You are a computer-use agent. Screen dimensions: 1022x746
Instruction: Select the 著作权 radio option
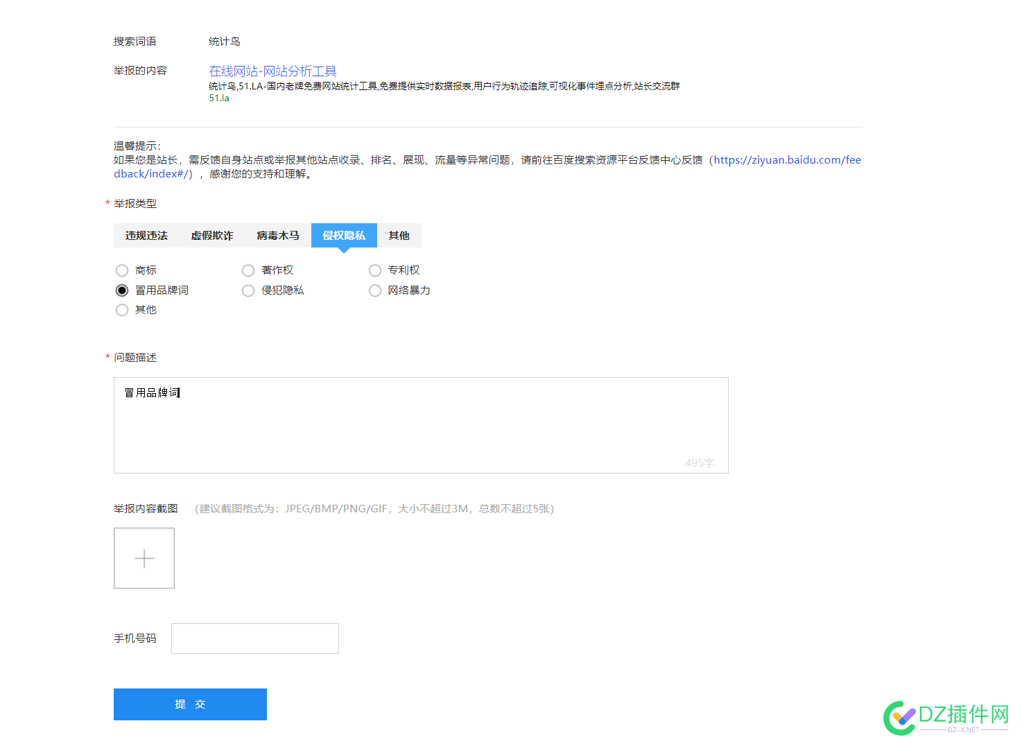(248, 270)
